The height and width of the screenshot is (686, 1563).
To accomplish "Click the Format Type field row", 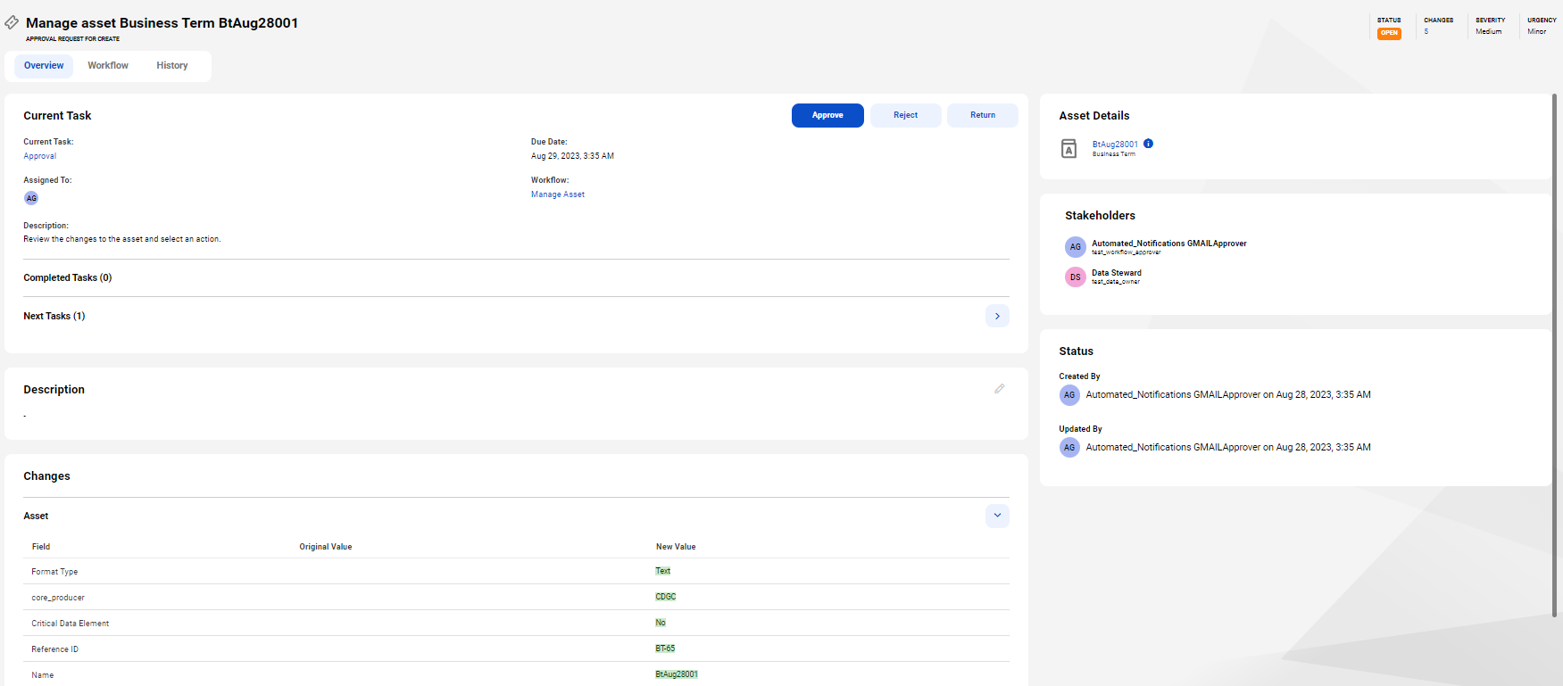I will coord(516,572).
